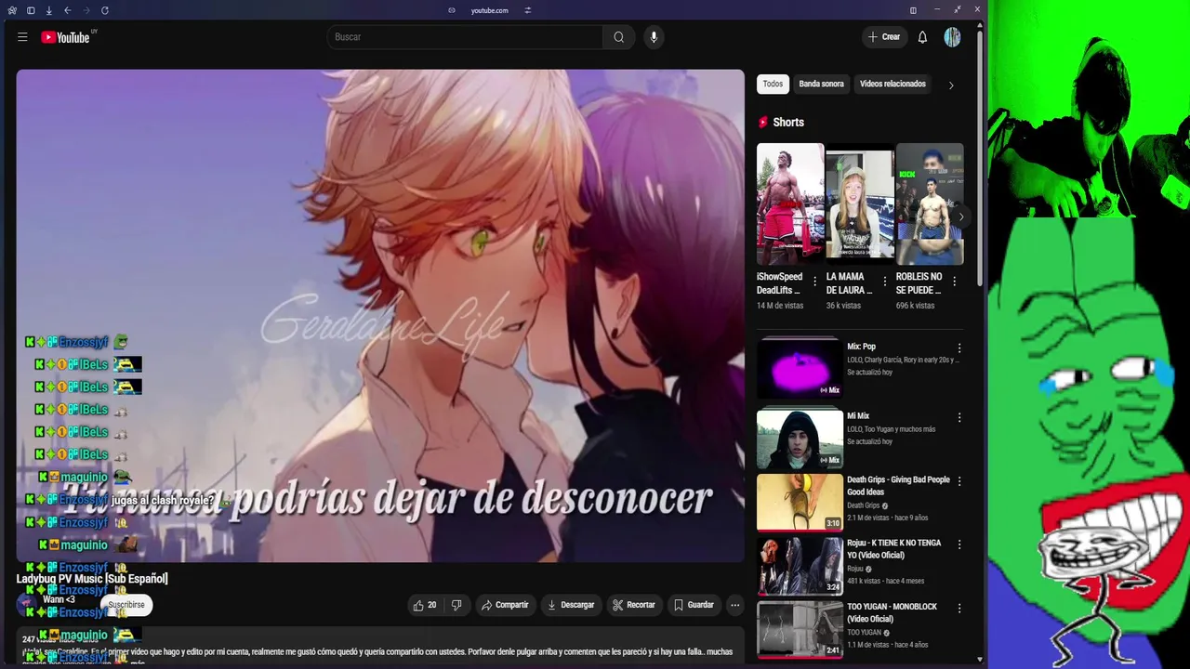This screenshot has height=669, width=1190.
Task: Go forward with the browser forward arrow
Action: coord(86,10)
